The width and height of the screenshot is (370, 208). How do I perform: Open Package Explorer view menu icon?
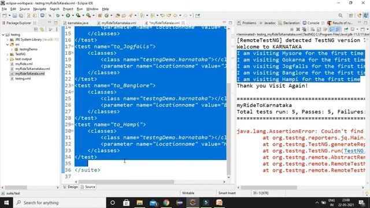coord(56,29)
